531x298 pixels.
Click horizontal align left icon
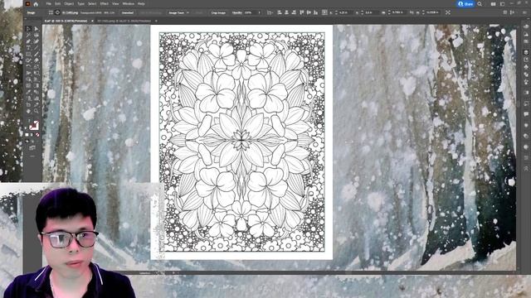(280, 12)
